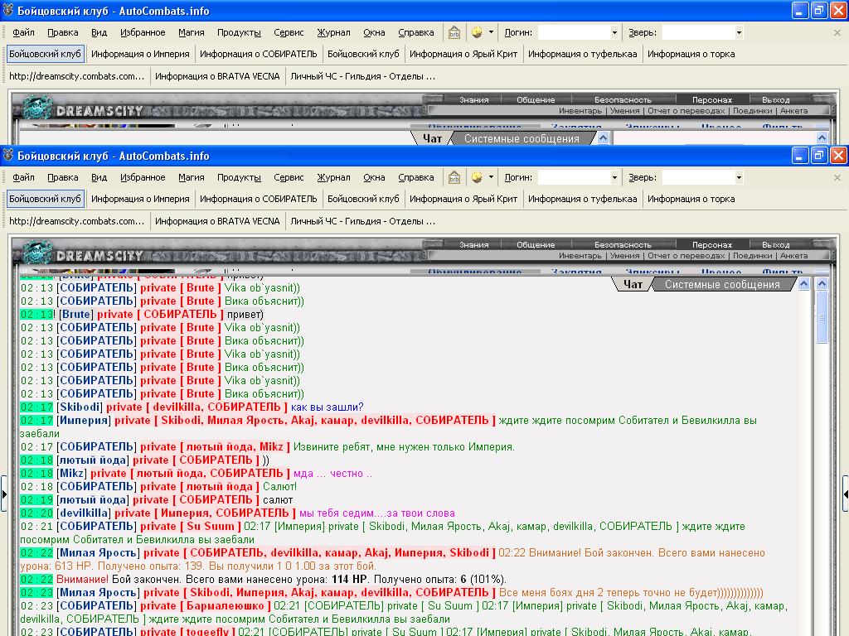Click the black arrow on the front window's left edge
This screenshot has height=636, width=849.
click(4, 494)
